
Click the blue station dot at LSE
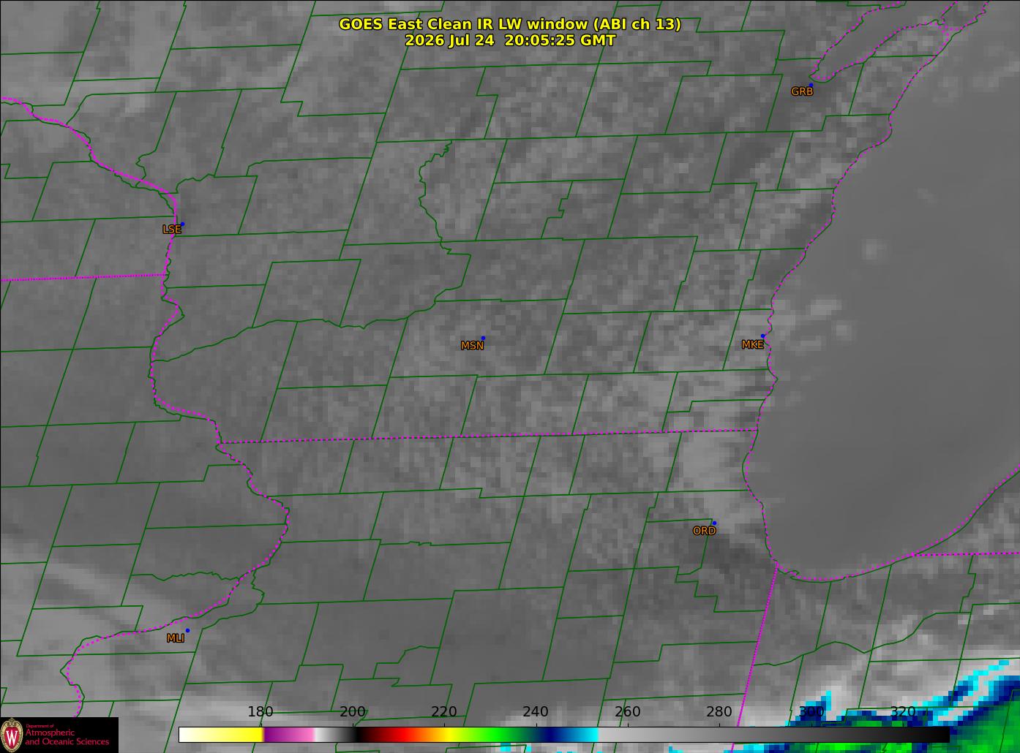click(182, 224)
